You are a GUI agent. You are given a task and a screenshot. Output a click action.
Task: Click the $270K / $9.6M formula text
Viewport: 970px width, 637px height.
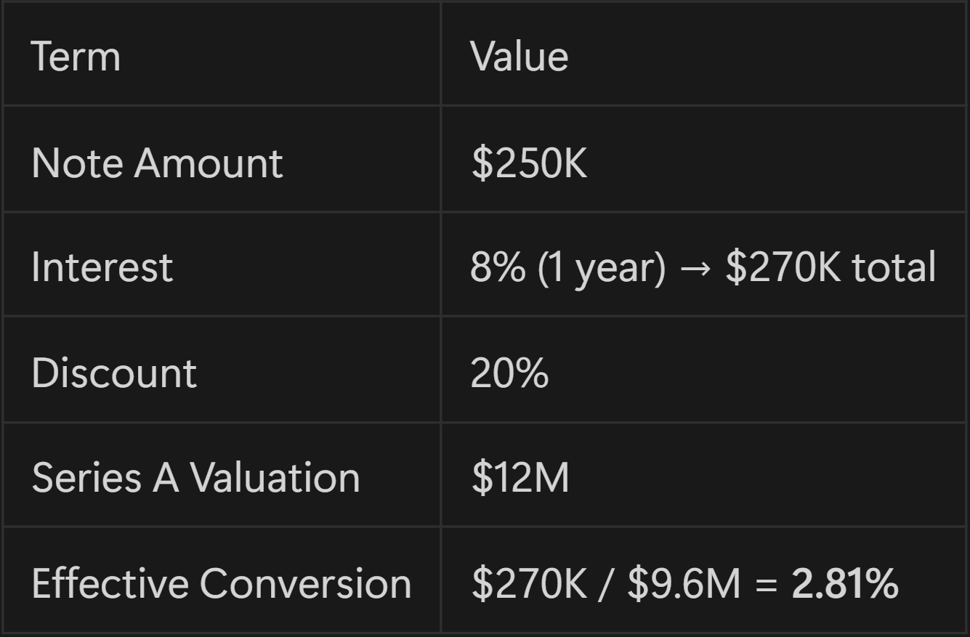click(x=606, y=583)
